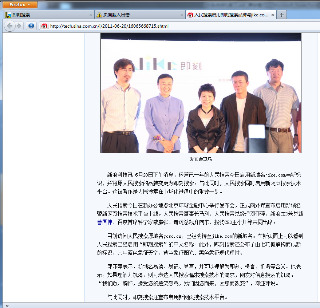Close the 页面载入出错 tab
The image size is (320, 308).
181,15
